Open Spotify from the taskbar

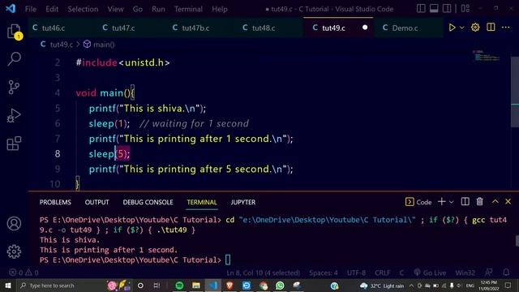(179, 286)
